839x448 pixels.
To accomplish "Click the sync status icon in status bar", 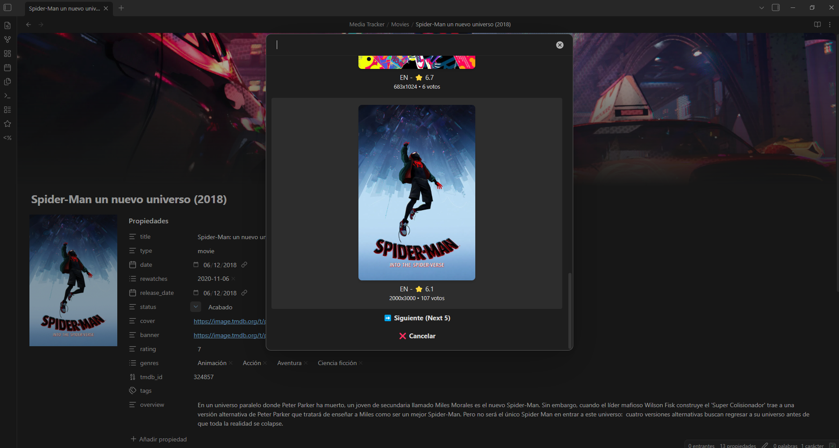I will click(x=833, y=445).
